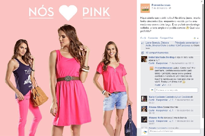Open Silvana Silva's commenter avatar
This screenshot has height=136, width=205.
(x=144, y=109)
